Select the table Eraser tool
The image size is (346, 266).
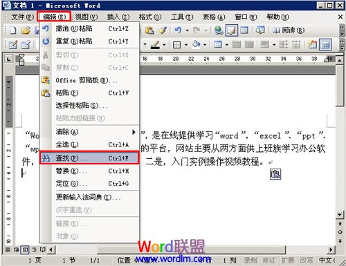(26, 44)
